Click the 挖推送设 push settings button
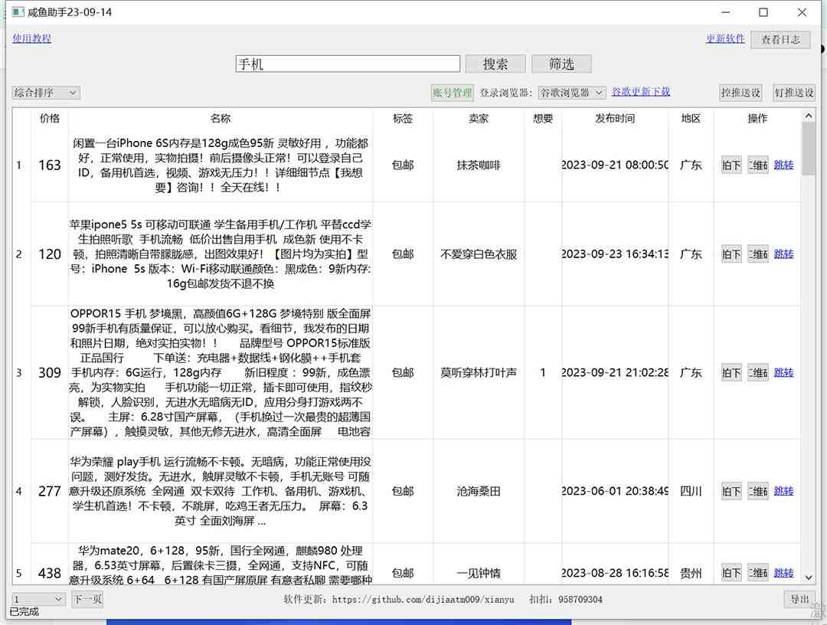827x625 pixels. [740, 92]
